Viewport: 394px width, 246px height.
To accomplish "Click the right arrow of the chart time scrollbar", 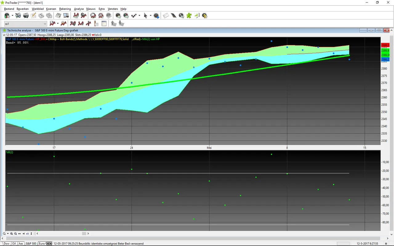I will click(x=88, y=234).
